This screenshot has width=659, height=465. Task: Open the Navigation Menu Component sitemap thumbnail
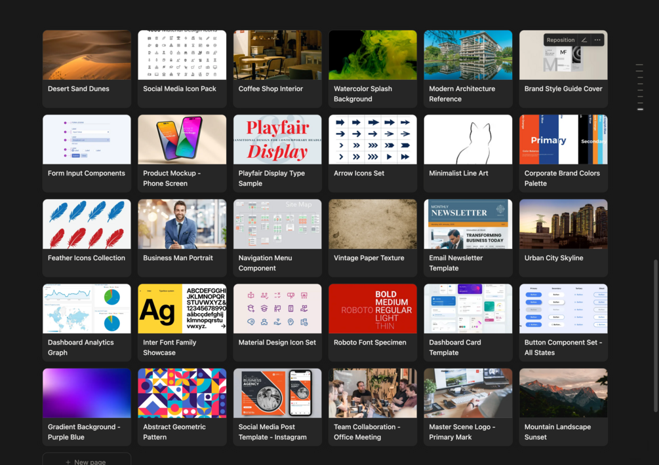pos(277,224)
